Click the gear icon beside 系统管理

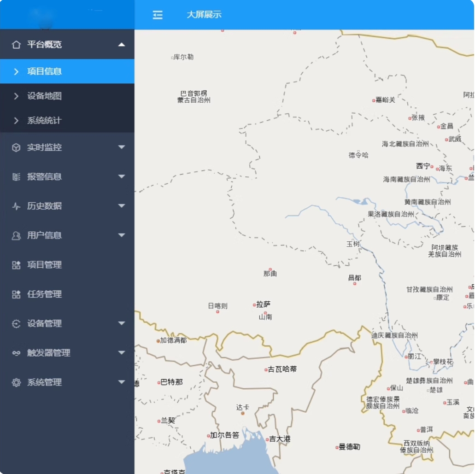point(16,382)
